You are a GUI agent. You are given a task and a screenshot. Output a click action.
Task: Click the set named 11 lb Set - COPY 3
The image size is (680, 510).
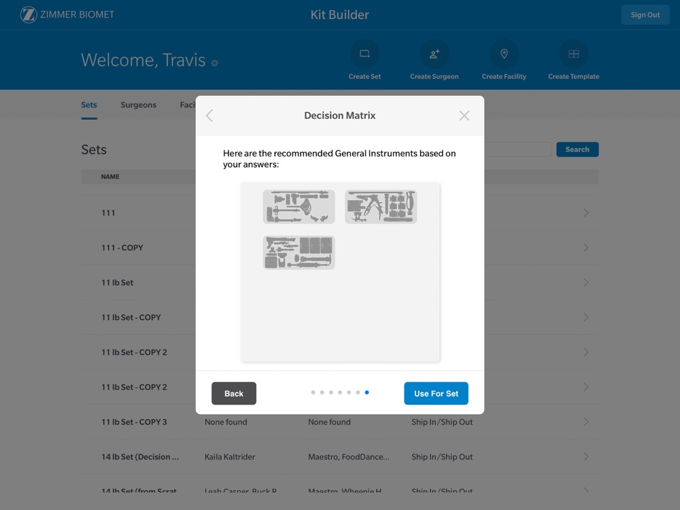pos(134,422)
